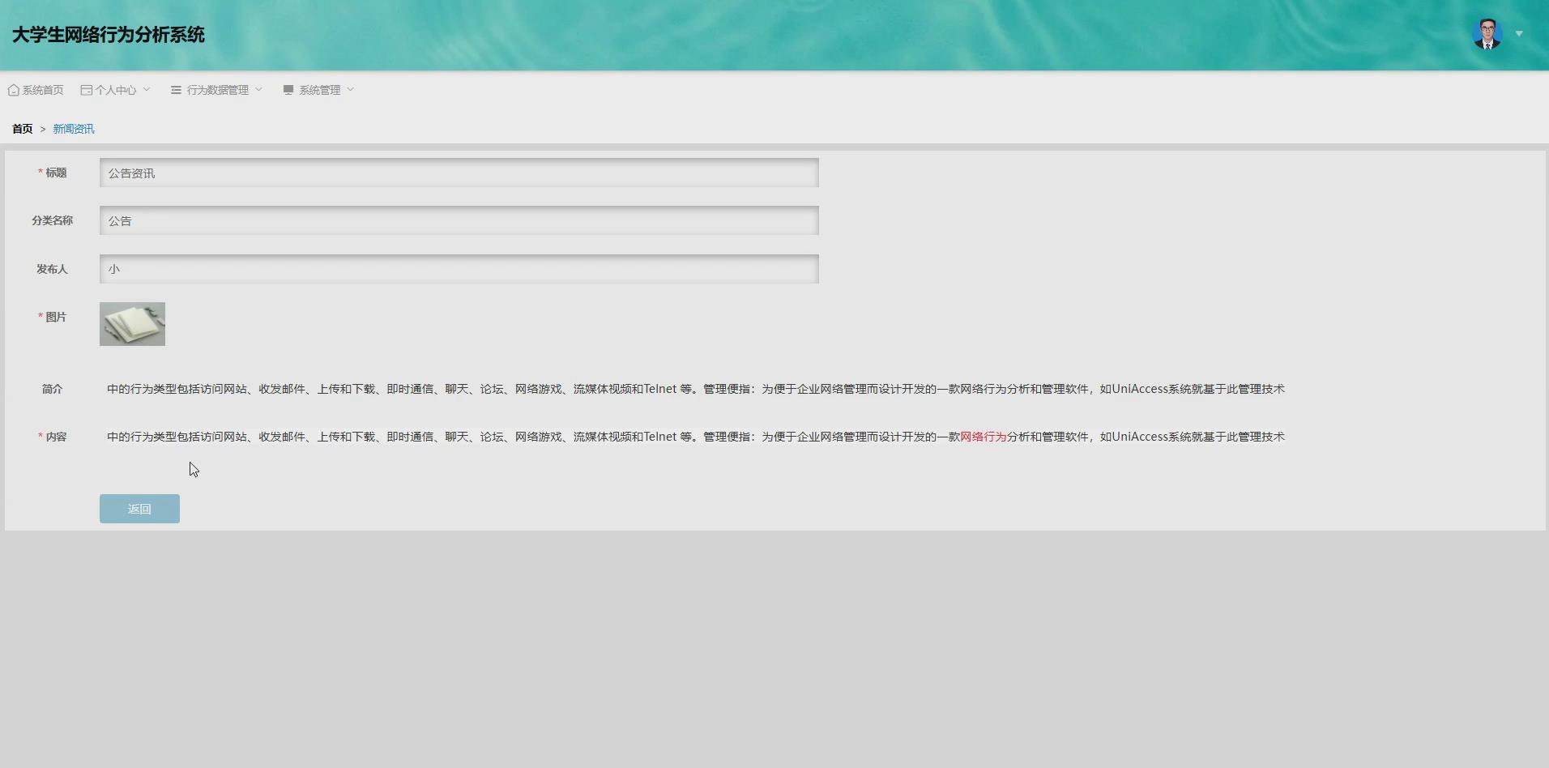Click the monitor icon beside 系统管理
The height and width of the screenshot is (768, 1549).
pos(288,90)
